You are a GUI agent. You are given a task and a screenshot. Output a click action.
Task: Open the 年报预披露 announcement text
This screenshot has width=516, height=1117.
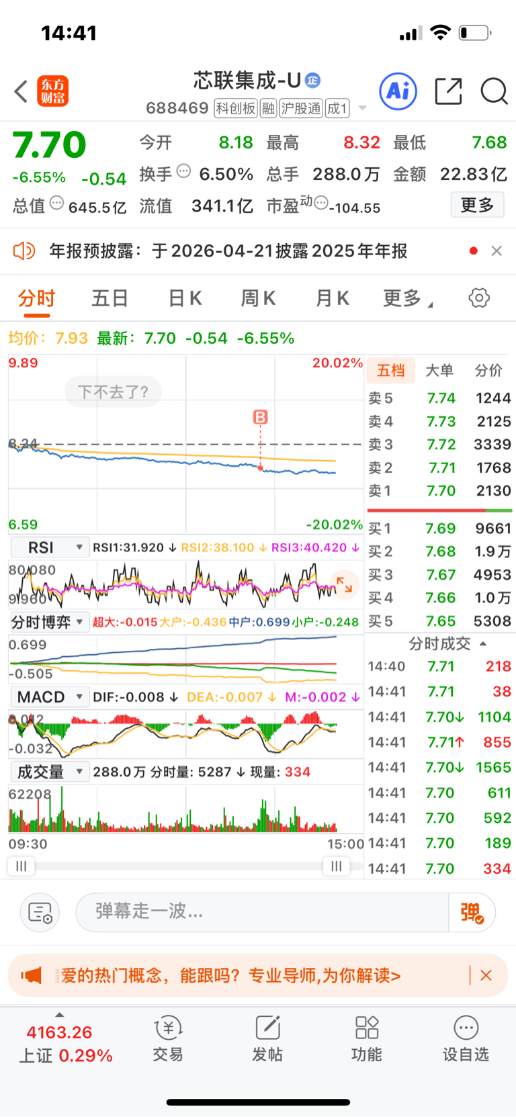click(x=228, y=251)
